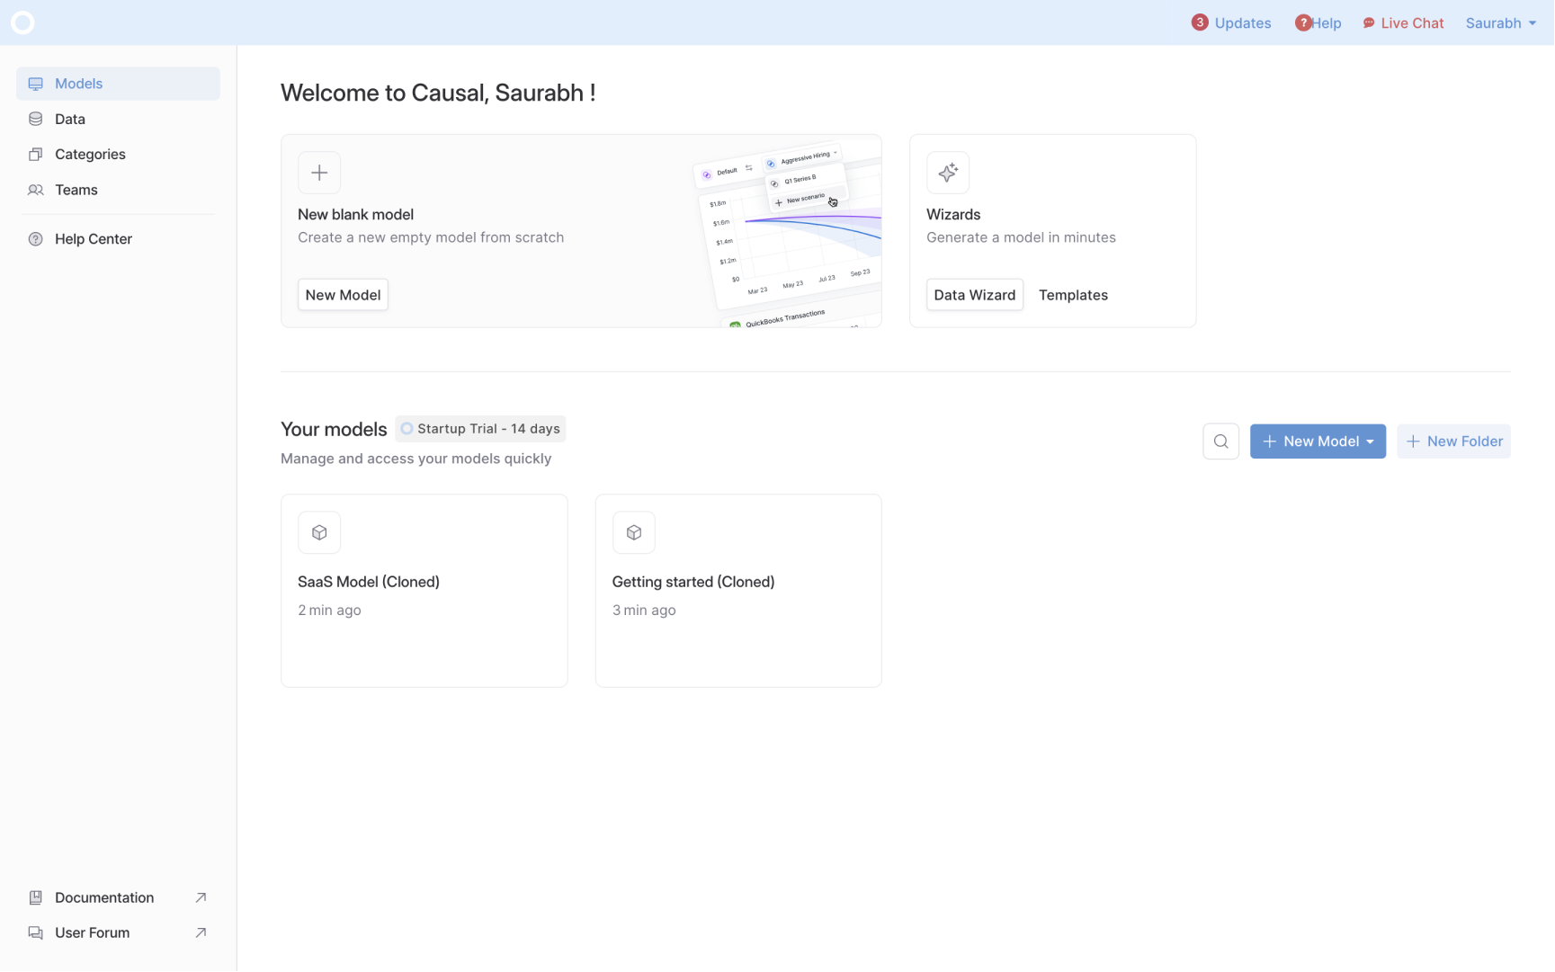Image resolution: width=1555 pixels, height=972 pixels.
Task: Open the search models magnifier icon
Action: coord(1220,441)
